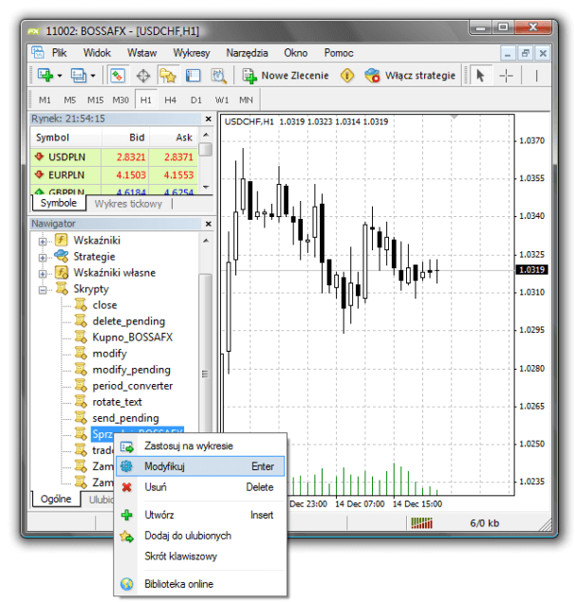The width and height of the screenshot is (575, 602).
Task: Toggle the Terminal window icon
Action: (x=193, y=75)
